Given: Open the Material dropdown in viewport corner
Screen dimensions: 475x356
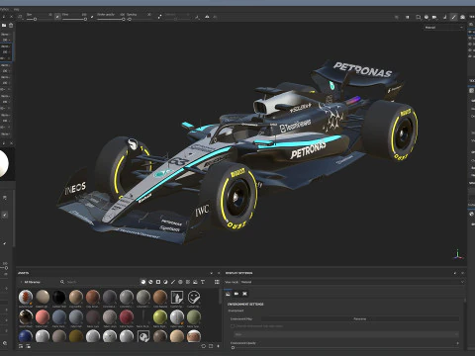Looking at the screenshot, I should (x=444, y=28).
